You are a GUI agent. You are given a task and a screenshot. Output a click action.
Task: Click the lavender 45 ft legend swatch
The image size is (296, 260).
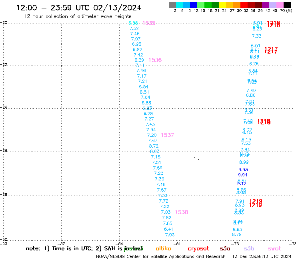coord(272,5)
